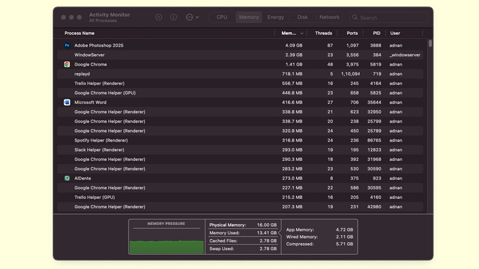The height and width of the screenshot is (269, 479).
Task: Click the Microsoft Word app icon
Action: [67, 103]
